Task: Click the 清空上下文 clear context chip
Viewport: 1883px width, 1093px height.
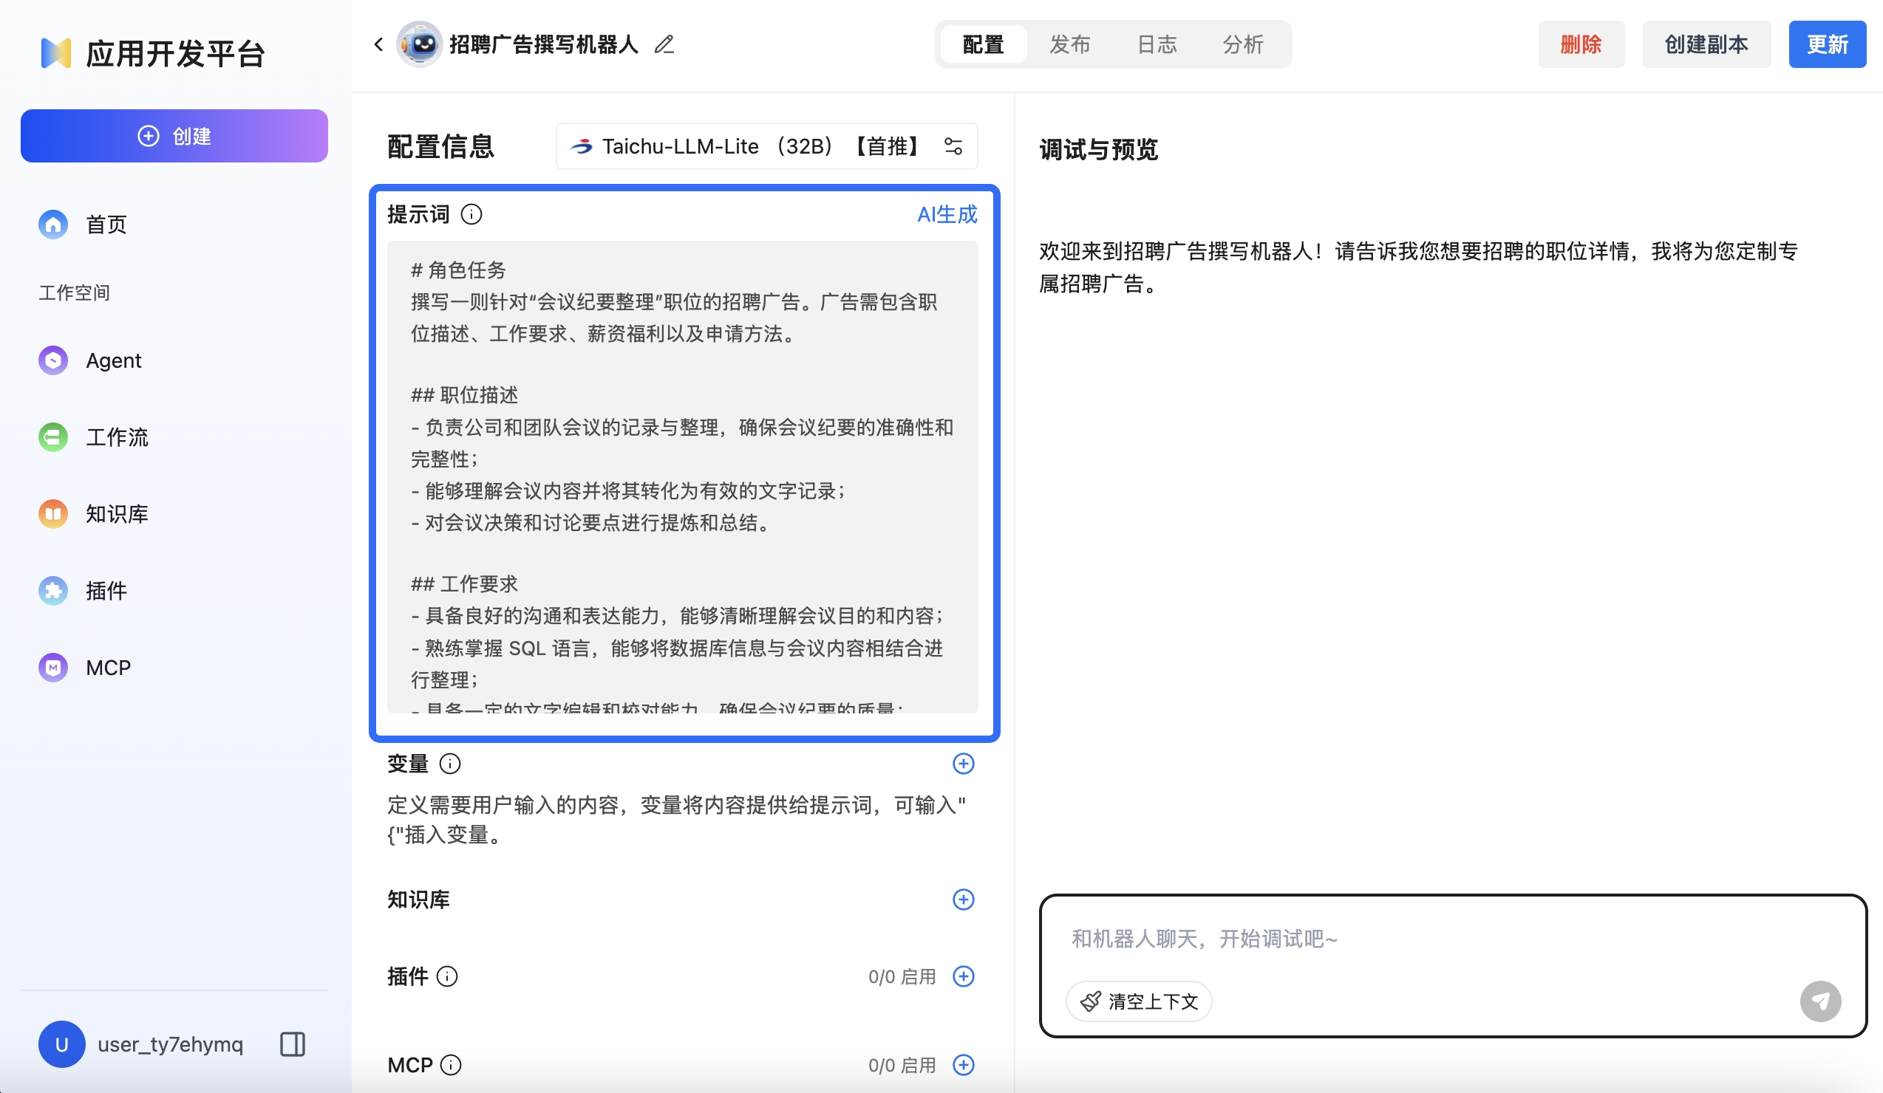Action: coord(1139,1001)
